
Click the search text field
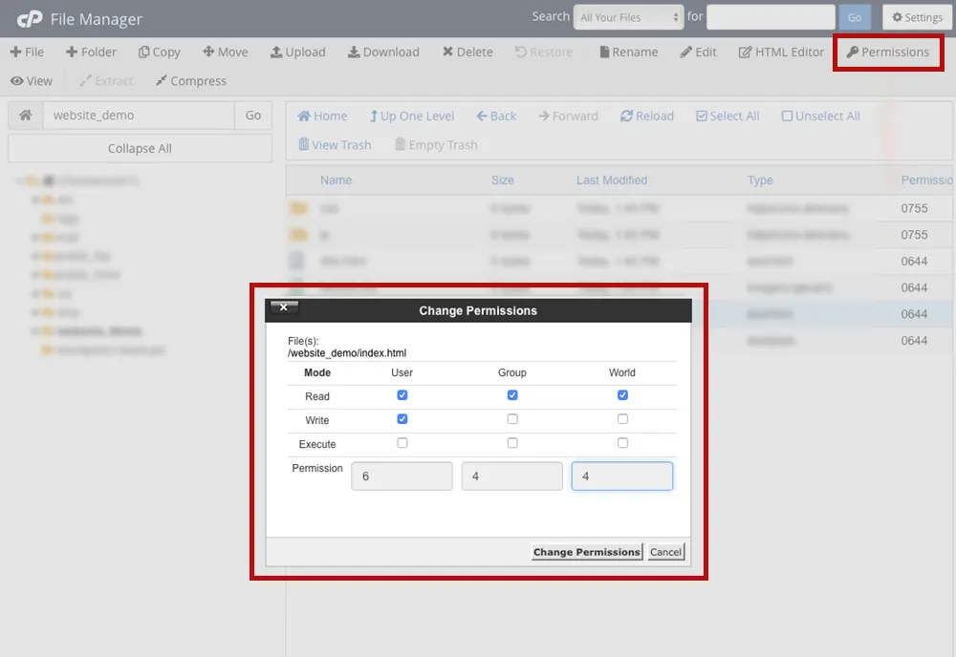[771, 17]
